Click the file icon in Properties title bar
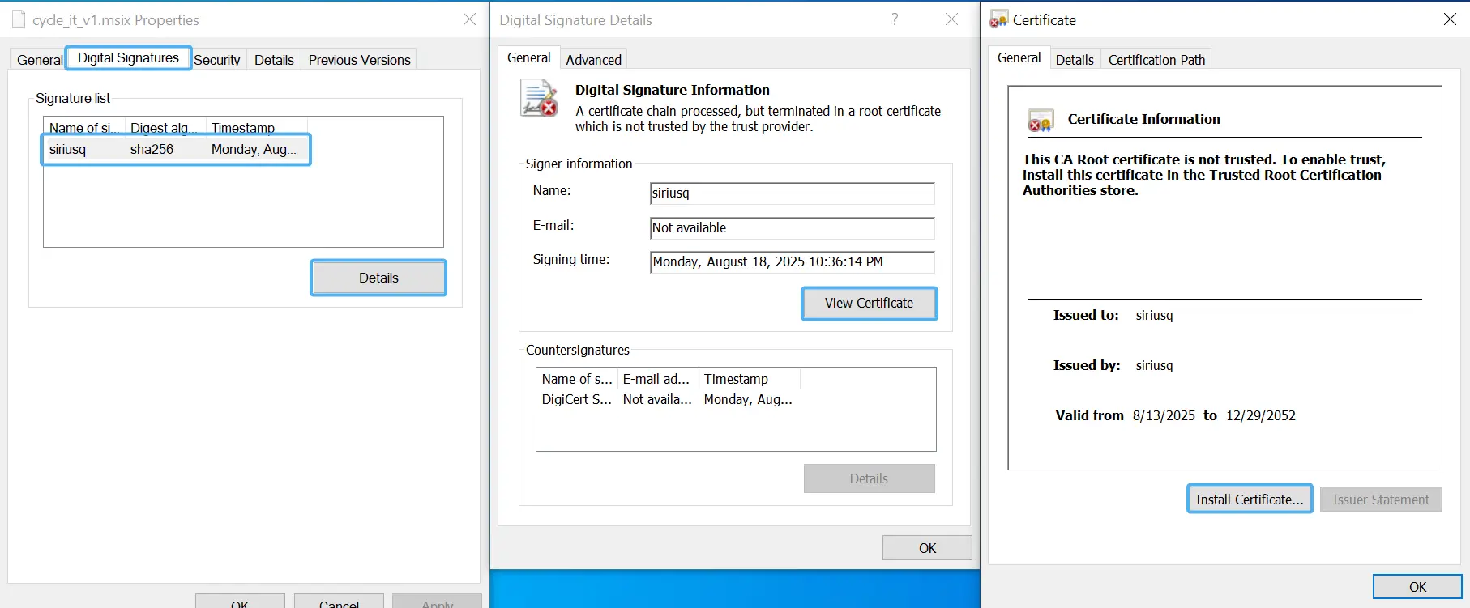The image size is (1470, 608). tap(18, 19)
